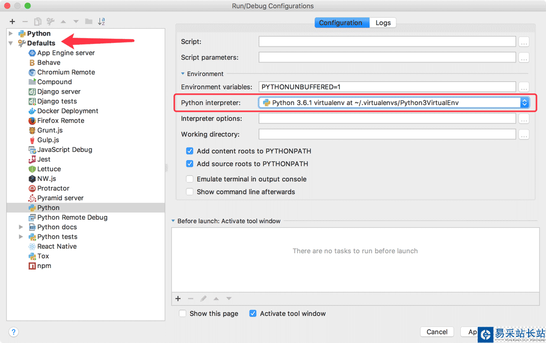
Task: Click the Lettuce icon
Action: coord(32,169)
